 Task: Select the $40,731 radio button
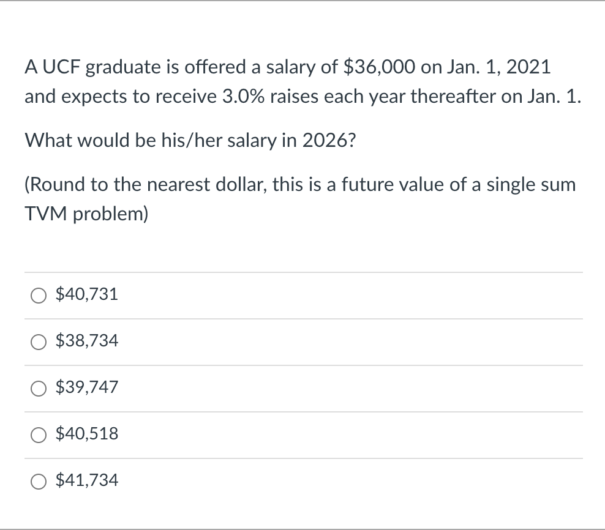click(x=39, y=295)
